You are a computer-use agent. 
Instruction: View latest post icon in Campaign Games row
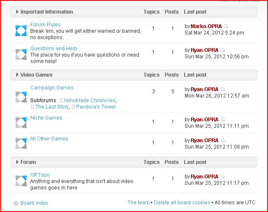223,89
